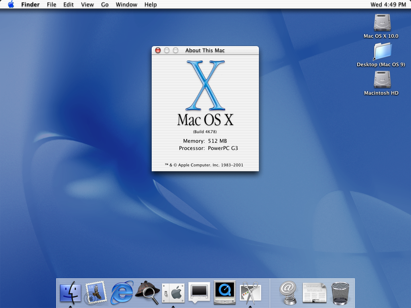This screenshot has height=308, width=411.
Task: Open the Trash in the Dock
Action: 340,293
